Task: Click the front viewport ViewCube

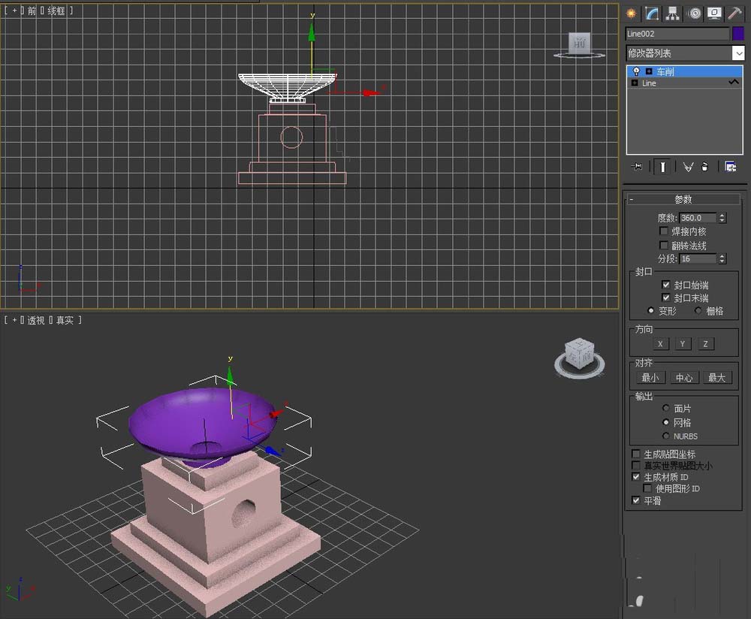Action: coord(579,44)
